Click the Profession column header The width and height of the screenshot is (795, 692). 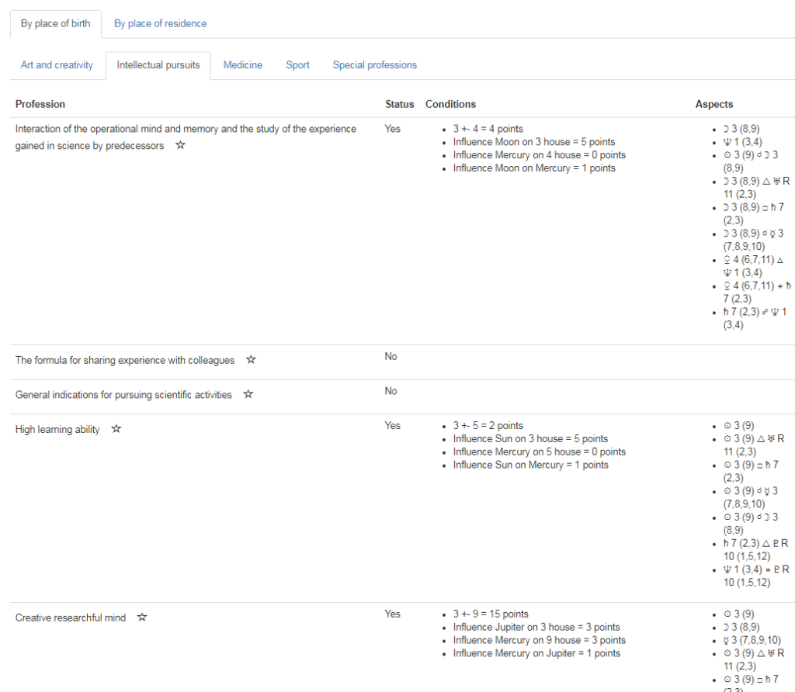click(x=40, y=104)
